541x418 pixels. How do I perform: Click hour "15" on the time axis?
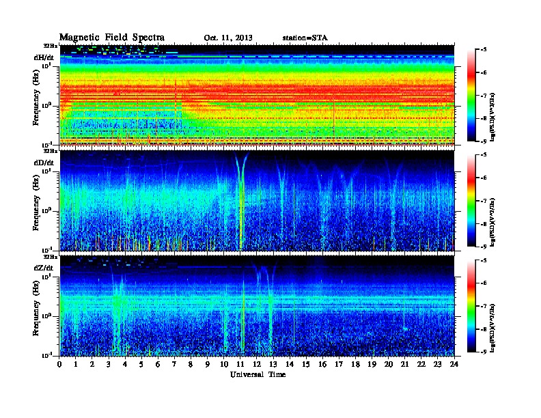tap(306, 364)
